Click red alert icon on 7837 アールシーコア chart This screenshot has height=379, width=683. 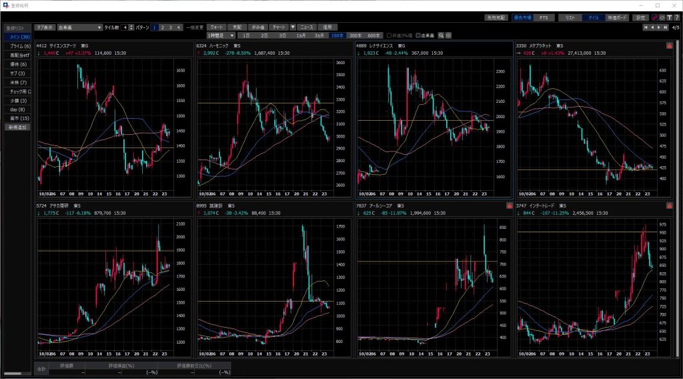(509, 206)
